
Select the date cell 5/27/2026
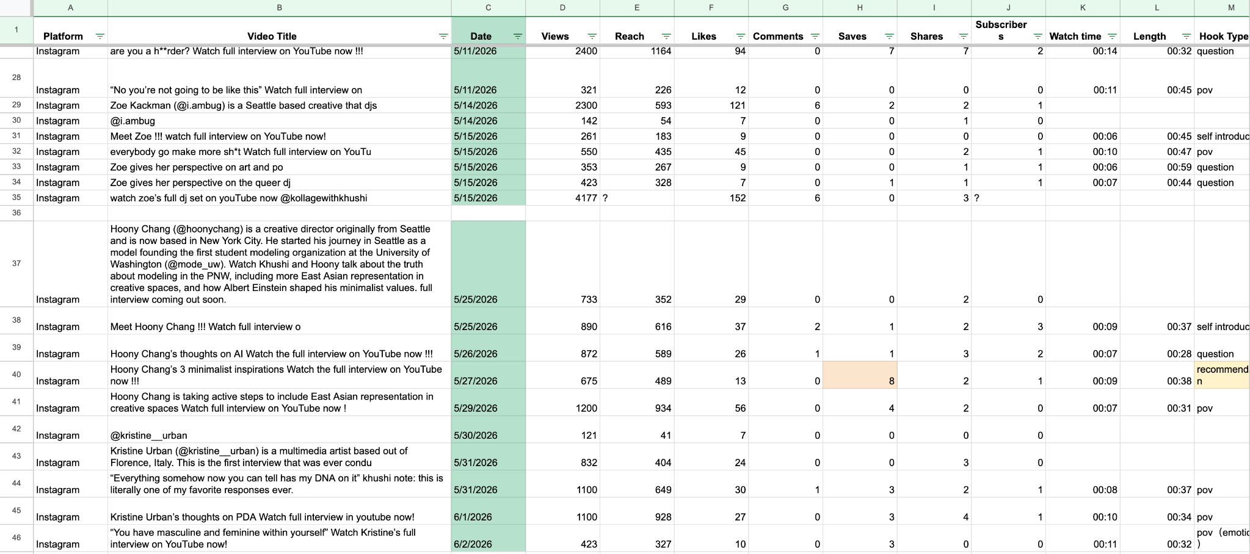(x=488, y=375)
